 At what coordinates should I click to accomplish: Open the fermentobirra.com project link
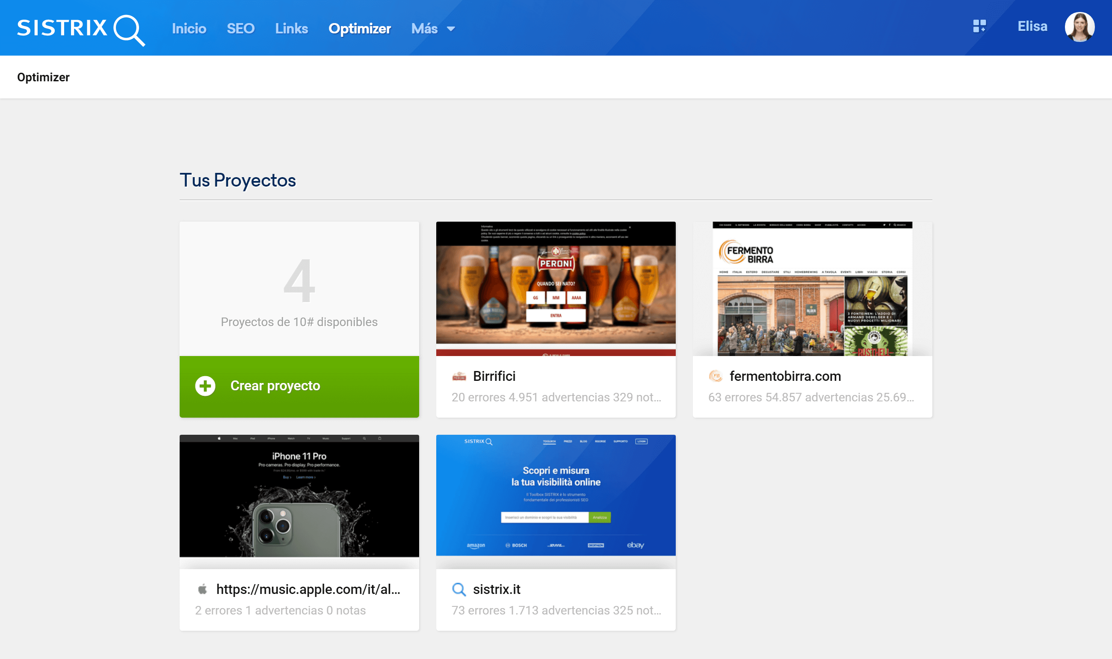pos(785,376)
